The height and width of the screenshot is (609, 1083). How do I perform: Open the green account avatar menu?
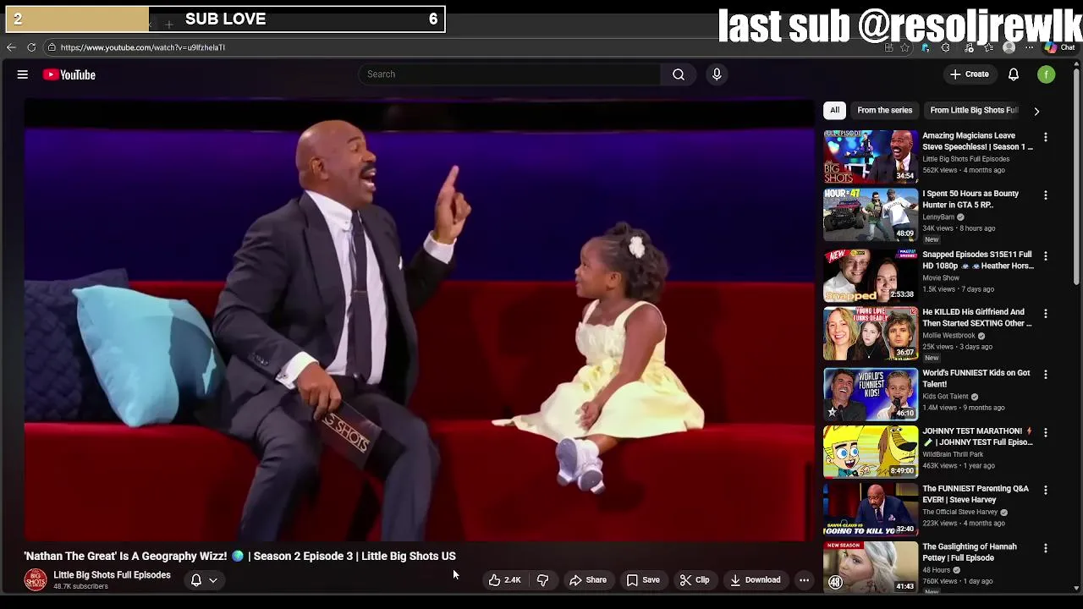pyautogui.click(x=1047, y=74)
